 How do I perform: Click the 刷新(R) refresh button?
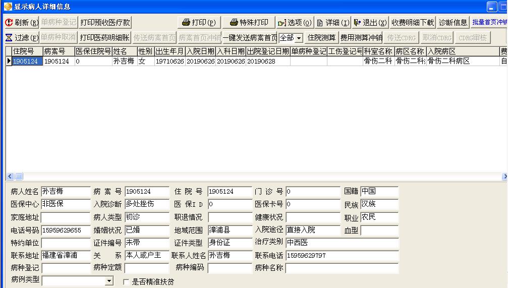pyautogui.click(x=22, y=22)
